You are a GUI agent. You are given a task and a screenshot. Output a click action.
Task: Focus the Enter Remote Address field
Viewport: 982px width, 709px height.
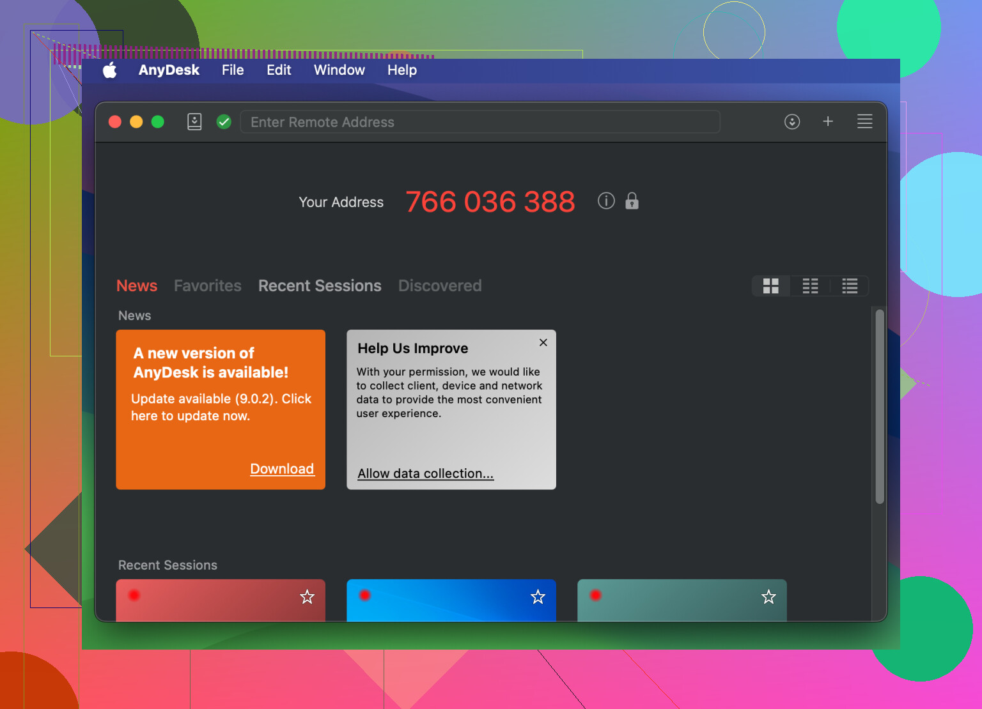point(479,122)
